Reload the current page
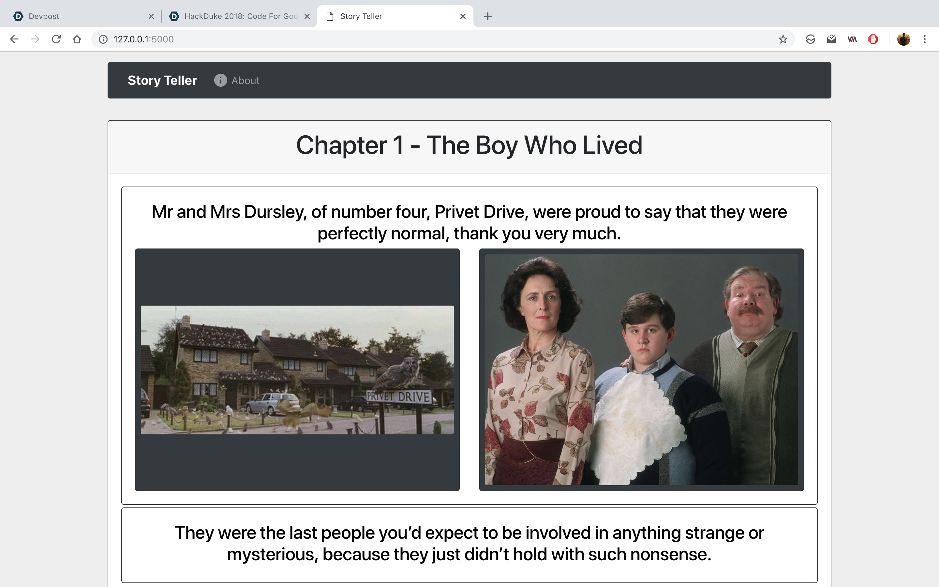The image size is (939, 587). point(56,39)
